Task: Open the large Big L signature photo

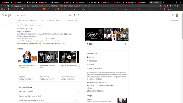Action: 95,34
